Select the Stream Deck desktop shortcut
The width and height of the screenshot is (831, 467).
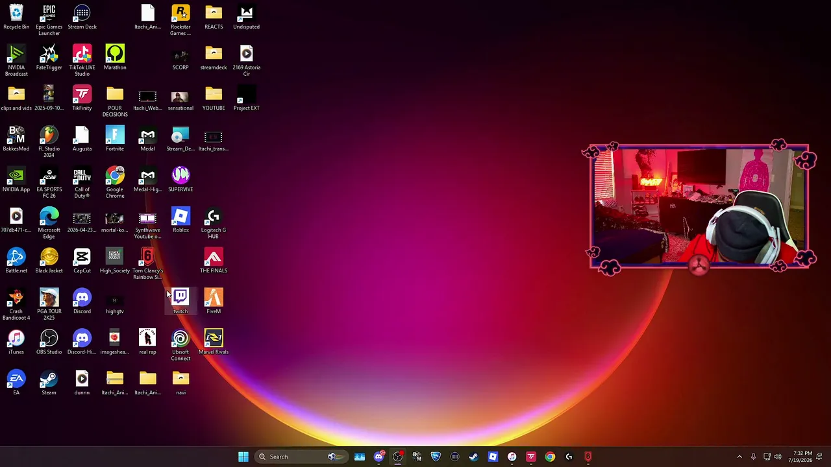(x=82, y=18)
